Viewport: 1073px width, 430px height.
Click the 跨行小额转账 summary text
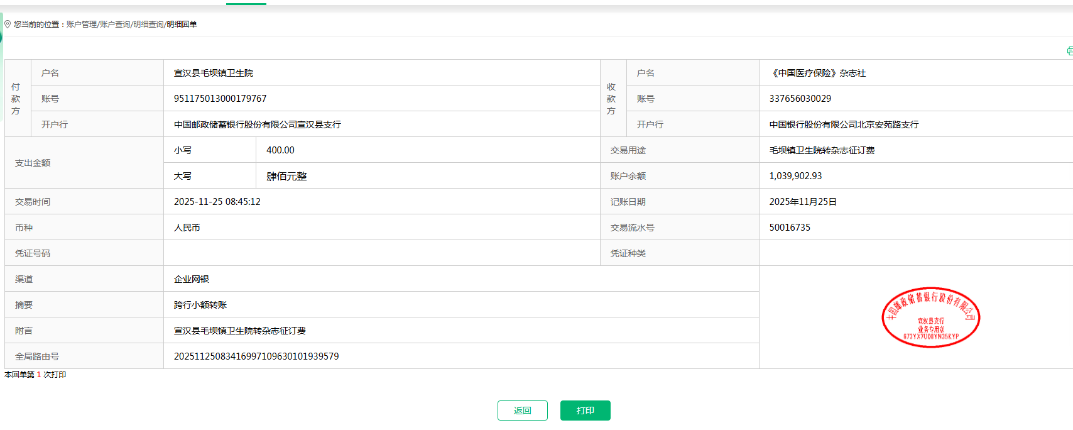click(x=200, y=305)
